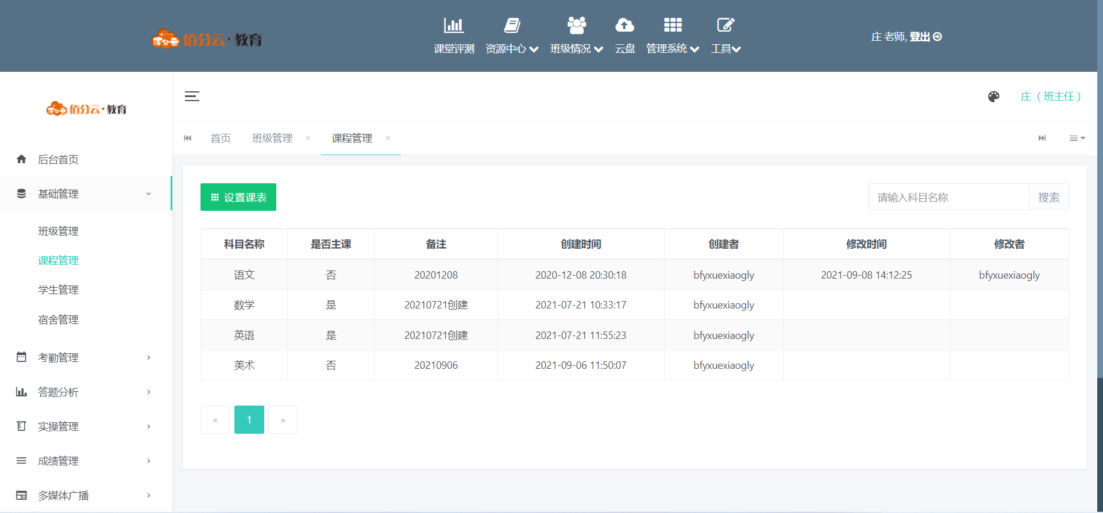This screenshot has width=1103, height=513.
Task: Open the 云盘 cloud upload icon
Action: 624,25
